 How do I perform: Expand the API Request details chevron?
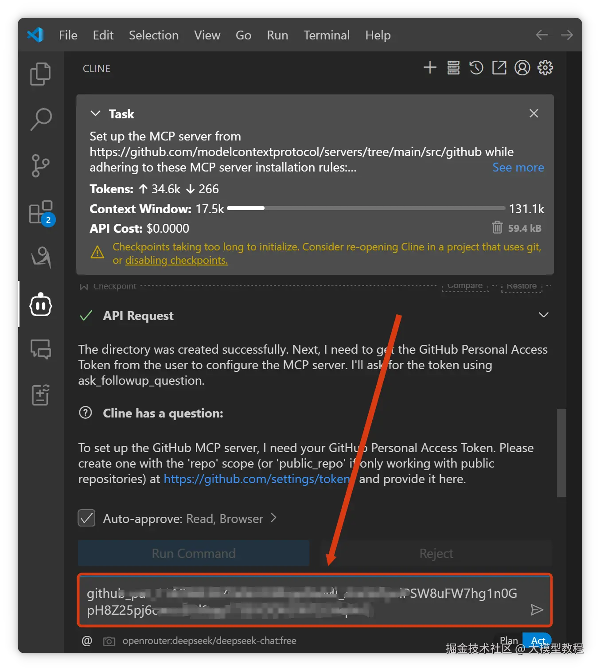click(x=544, y=315)
